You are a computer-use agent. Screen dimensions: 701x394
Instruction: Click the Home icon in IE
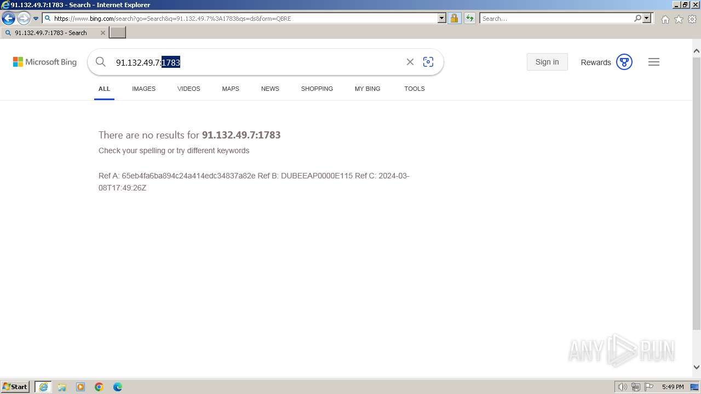(x=665, y=19)
